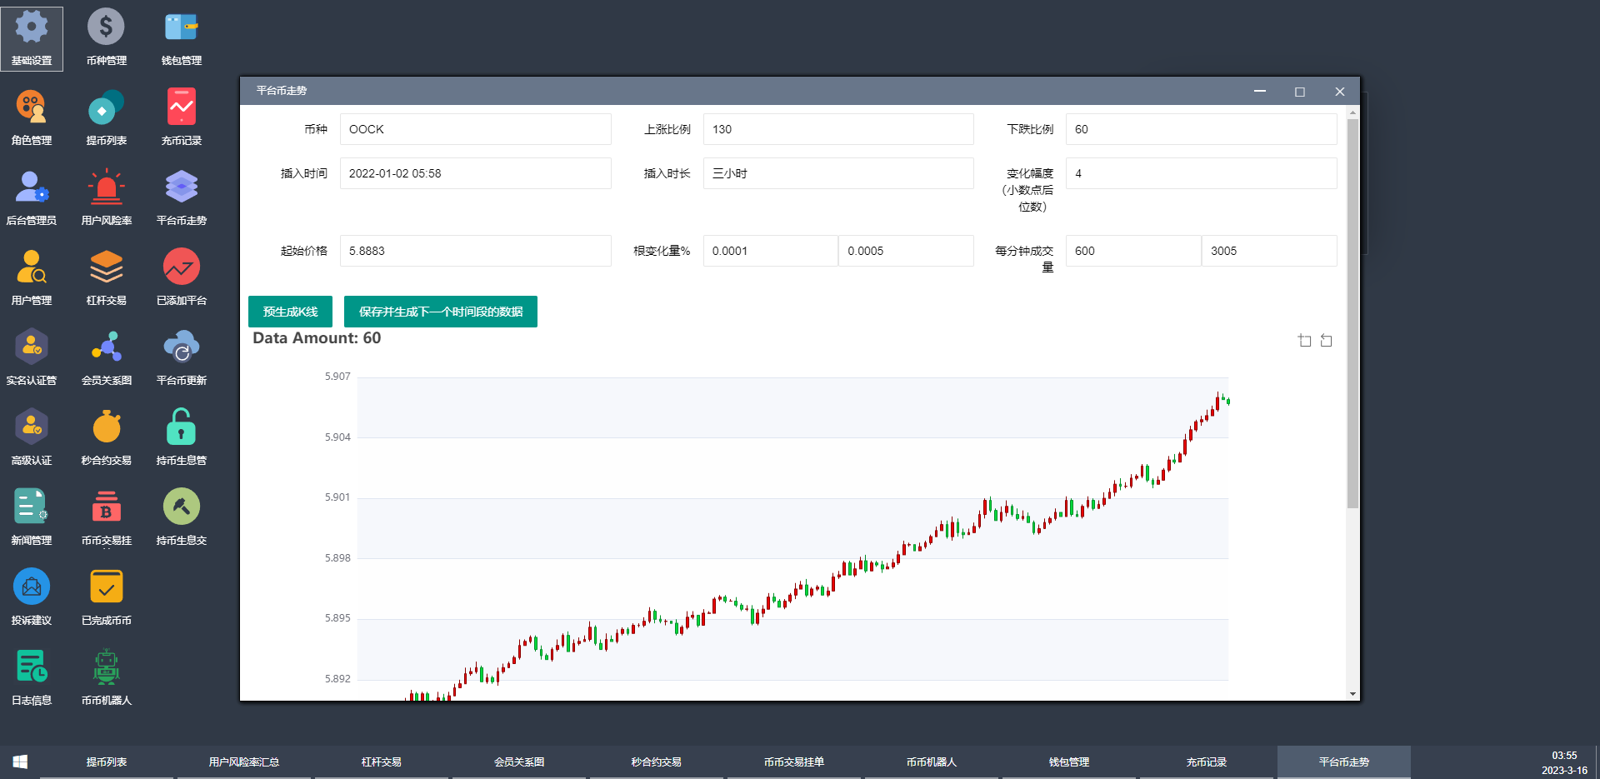Click the 预生成K线 button
This screenshot has width=1600, height=779.
pyautogui.click(x=290, y=312)
